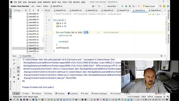Screen dimensions: 179x101
Task: Open the VCS menu
Action: 70,2
